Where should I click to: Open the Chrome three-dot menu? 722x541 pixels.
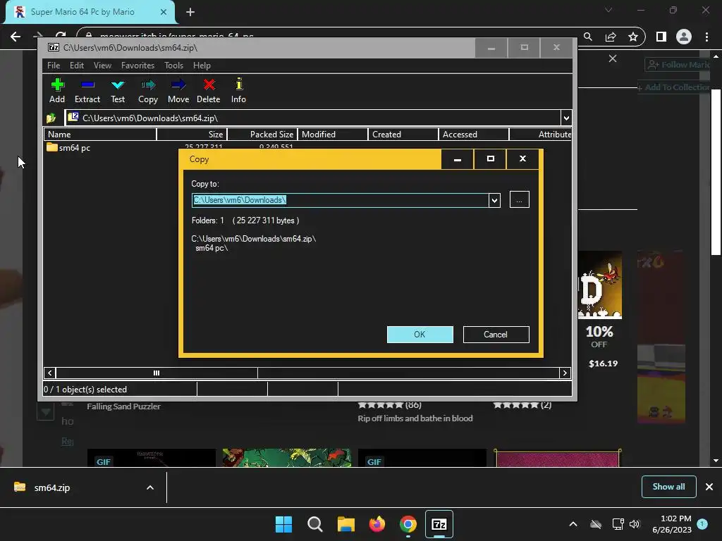706,37
